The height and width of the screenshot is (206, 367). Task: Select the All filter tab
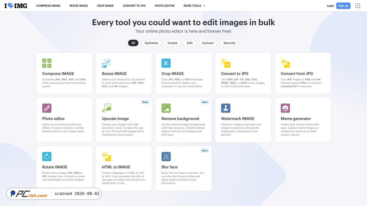click(x=133, y=43)
